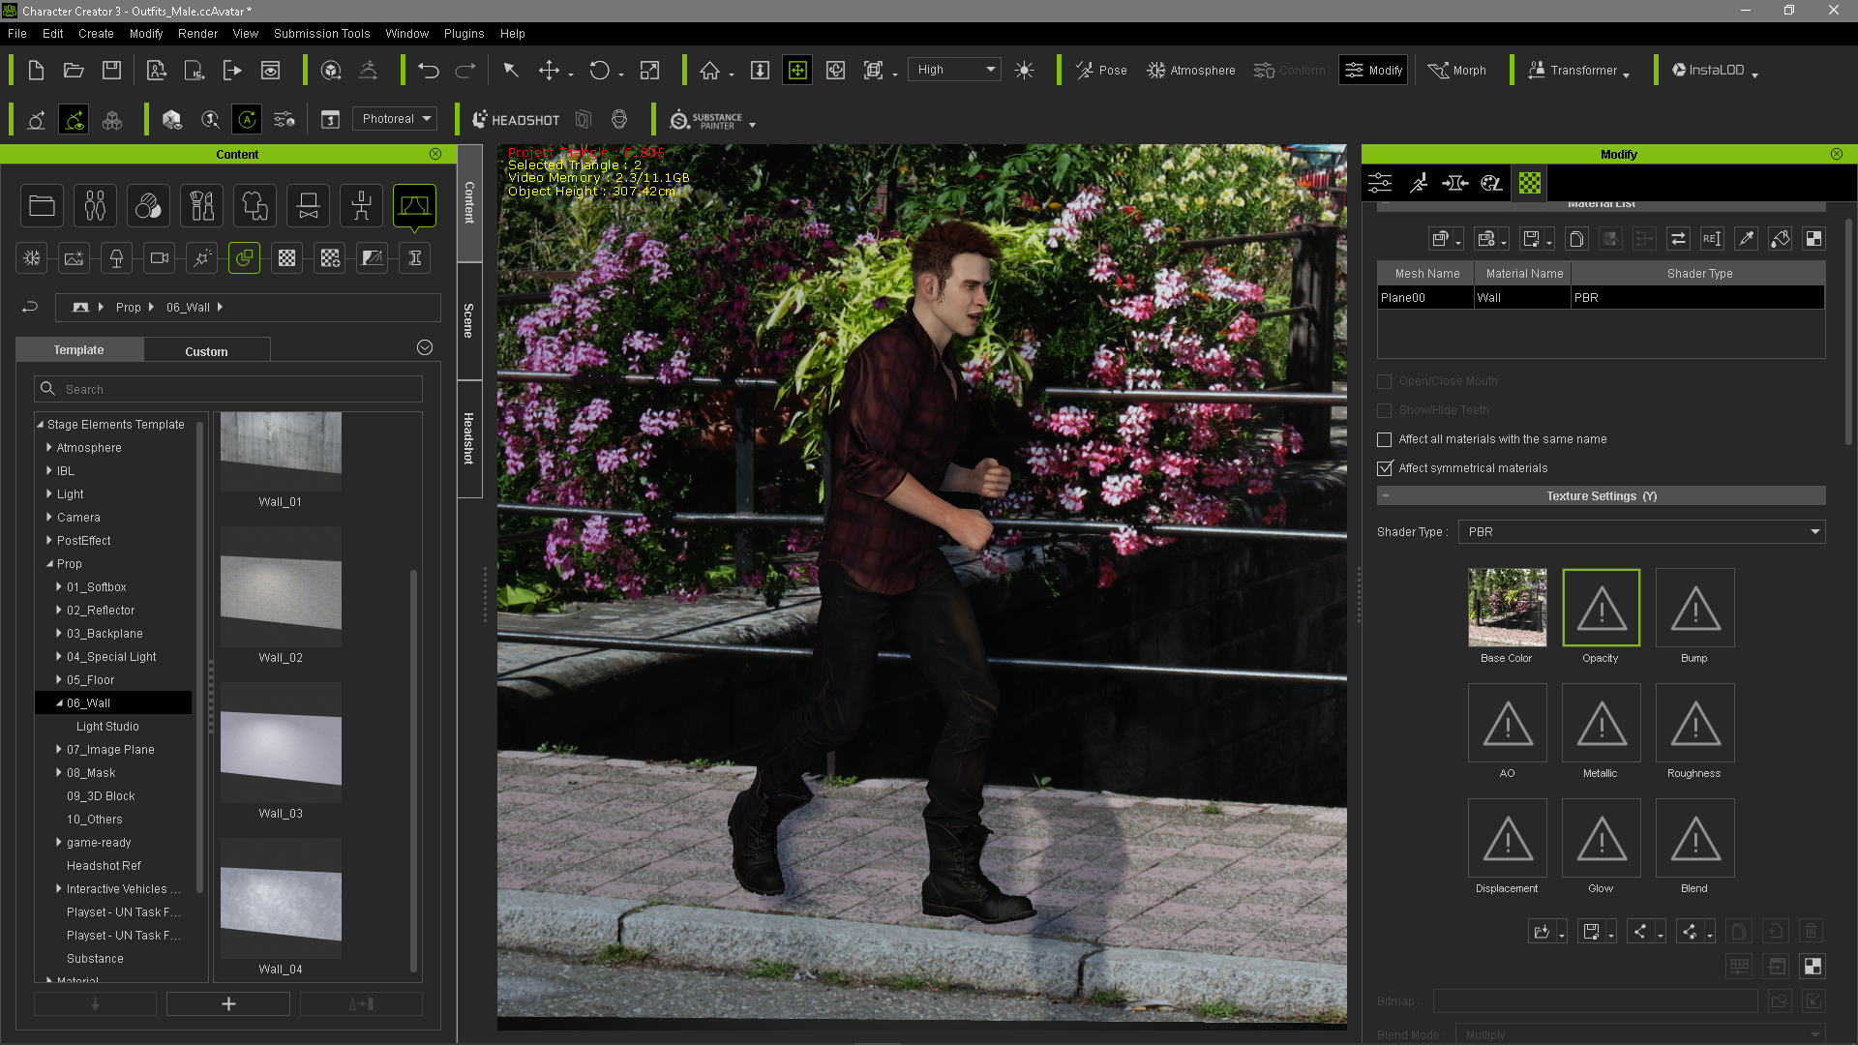This screenshot has width=1858, height=1045.
Task: Toggle the Morph button
Action: (x=1457, y=70)
